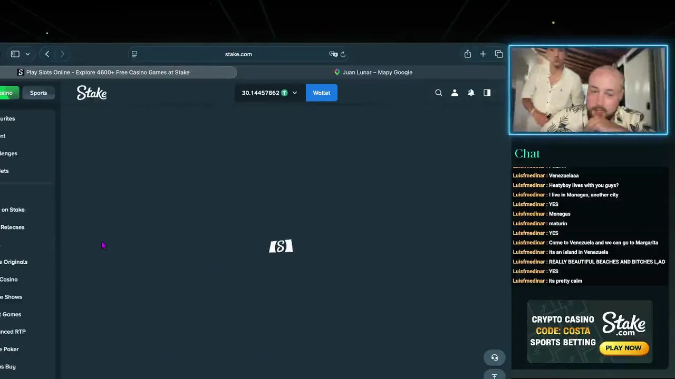Image resolution: width=675 pixels, height=379 pixels.
Task: Toggle the Safari sidebar icon
Action: [x=15, y=54]
